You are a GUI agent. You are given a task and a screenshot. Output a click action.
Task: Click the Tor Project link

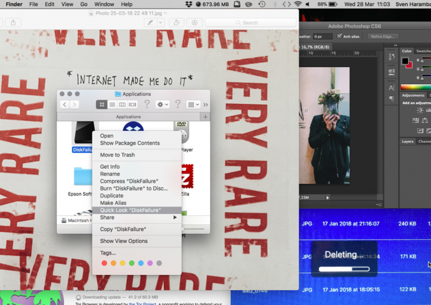(x=142, y=304)
